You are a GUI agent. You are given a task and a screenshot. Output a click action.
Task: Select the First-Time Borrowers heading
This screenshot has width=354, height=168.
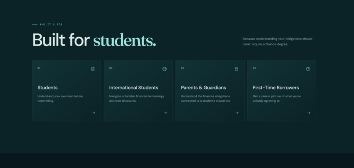pos(276,87)
